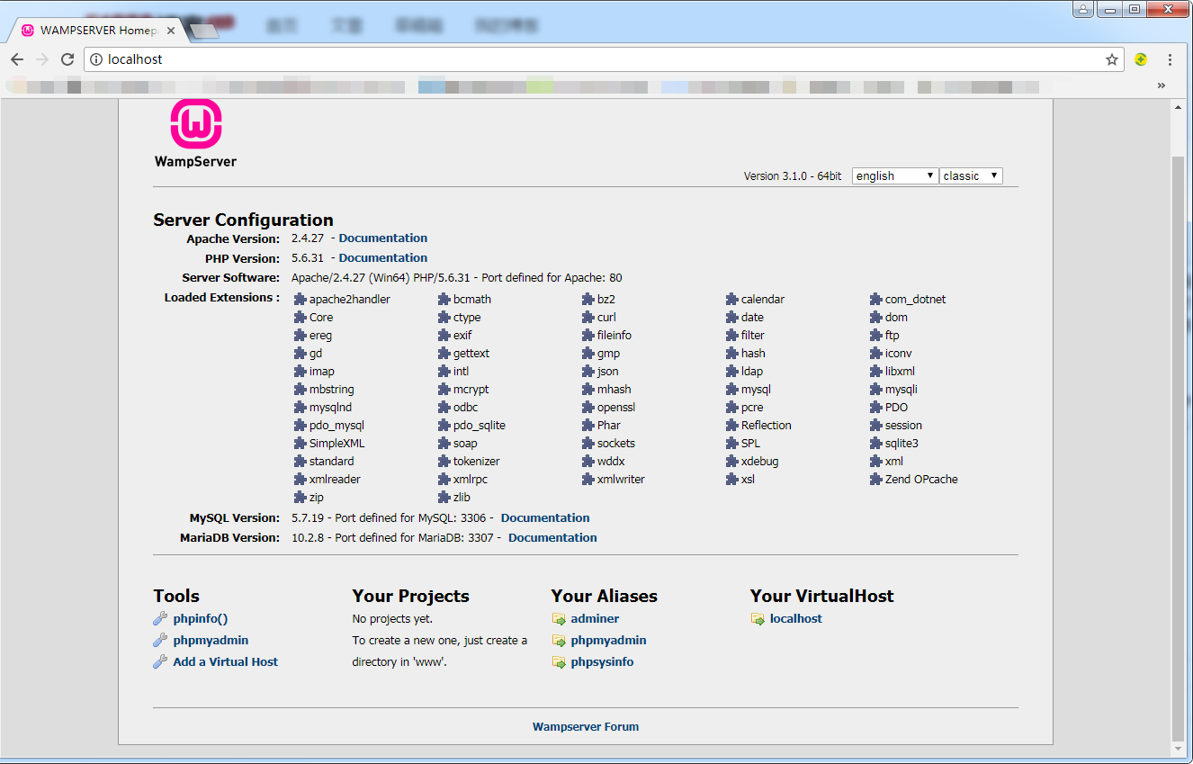Click the Reflection extension text

tap(767, 425)
